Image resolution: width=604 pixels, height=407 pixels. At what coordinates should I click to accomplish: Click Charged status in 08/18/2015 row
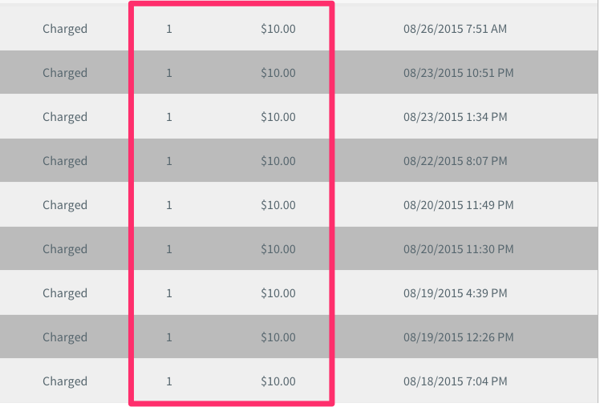65,381
